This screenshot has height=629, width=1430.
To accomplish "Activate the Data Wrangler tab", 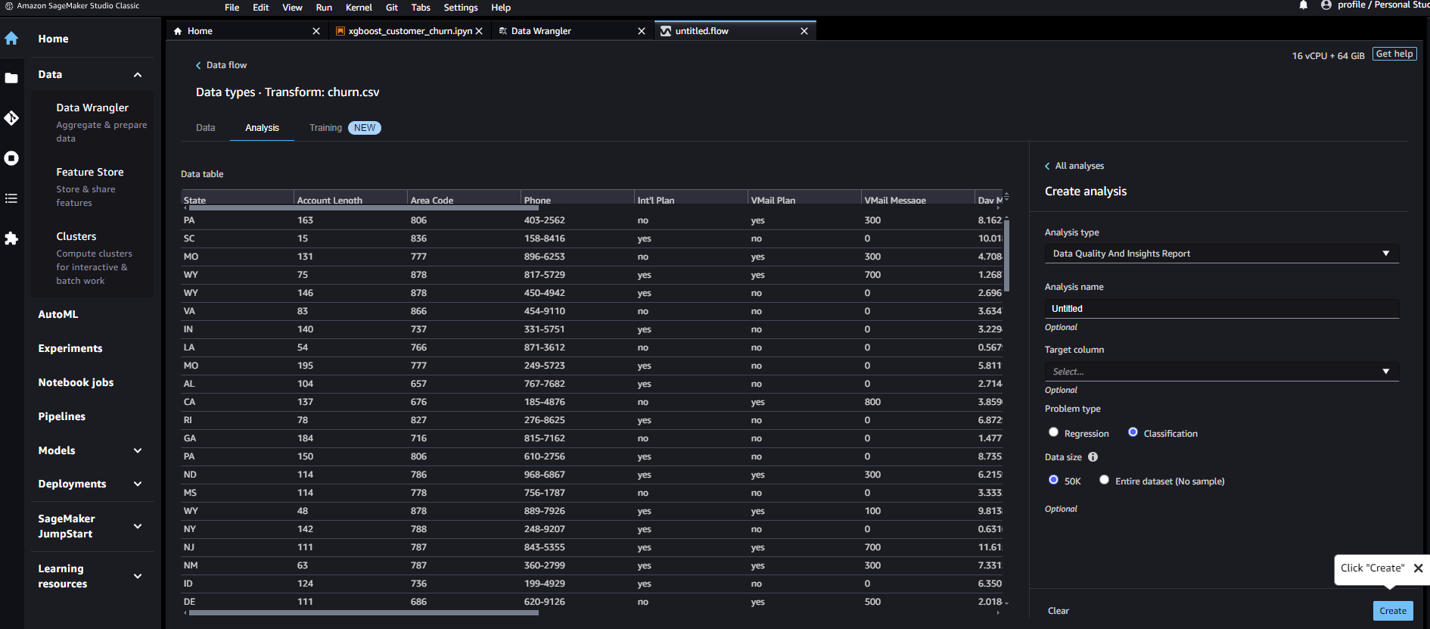I will [541, 31].
